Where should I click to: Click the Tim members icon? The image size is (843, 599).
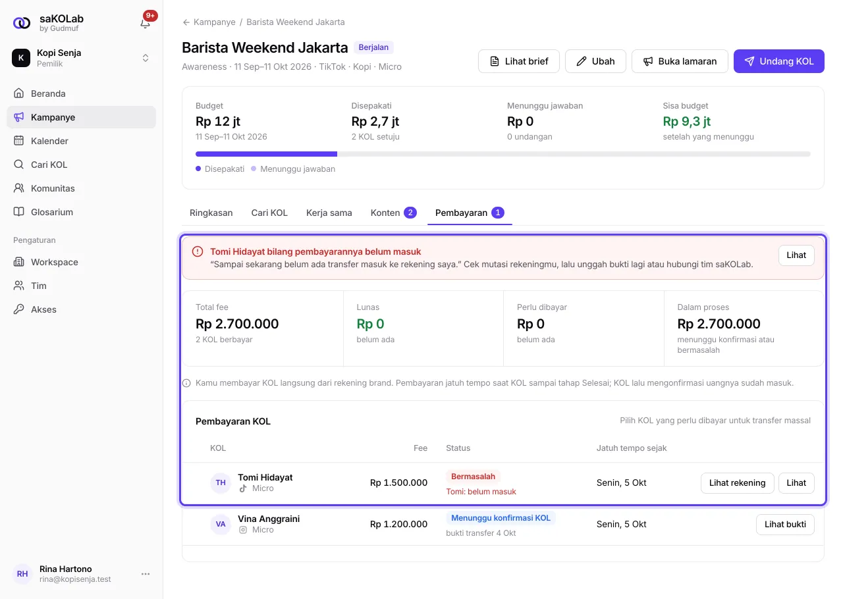(x=18, y=286)
